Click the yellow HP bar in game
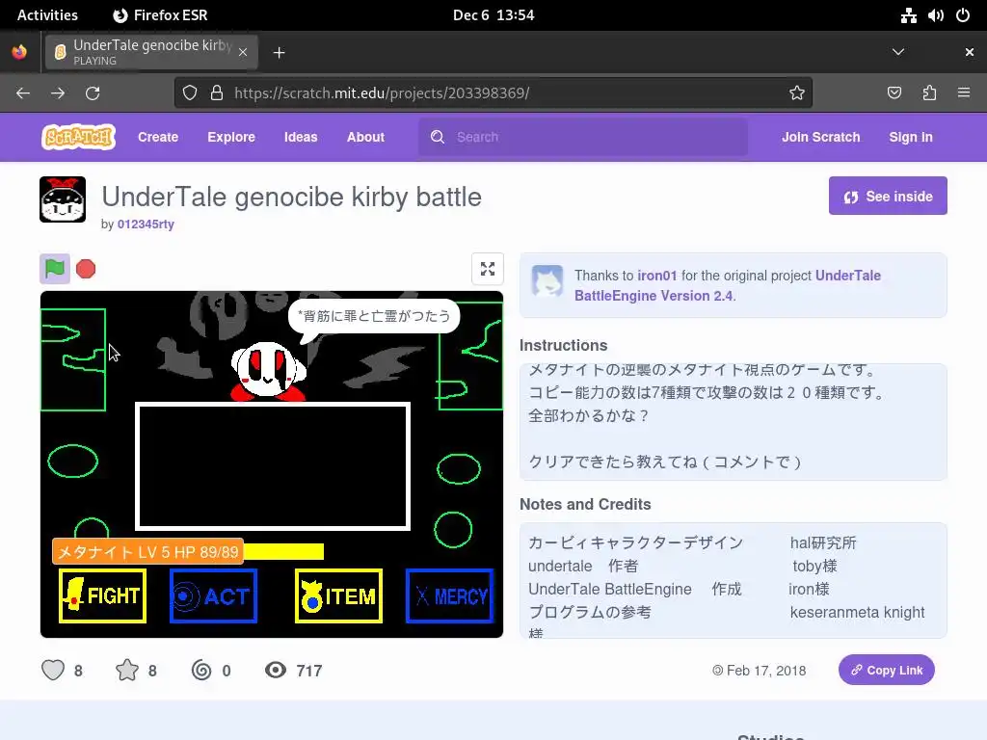Viewport: 987px width, 740px height. pos(283,552)
